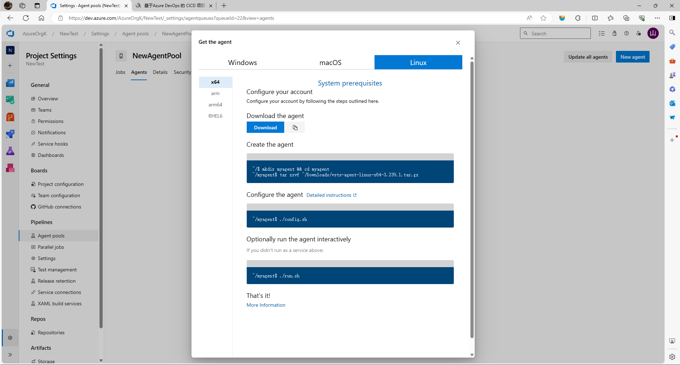
Task: Click the Download agent button
Action: click(x=265, y=128)
